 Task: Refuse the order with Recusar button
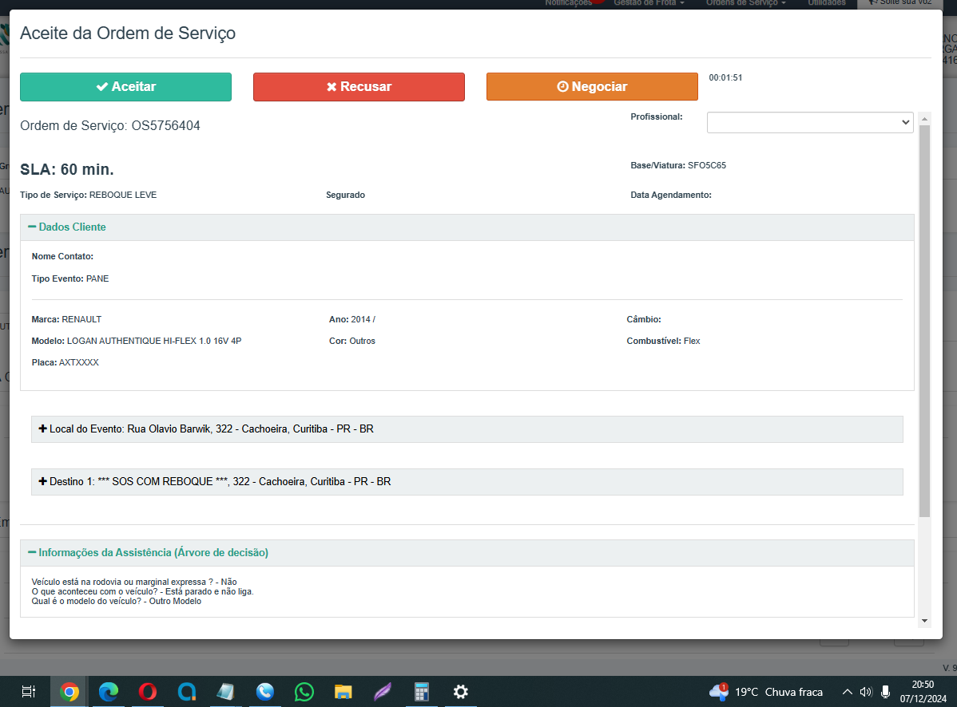tap(359, 86)
